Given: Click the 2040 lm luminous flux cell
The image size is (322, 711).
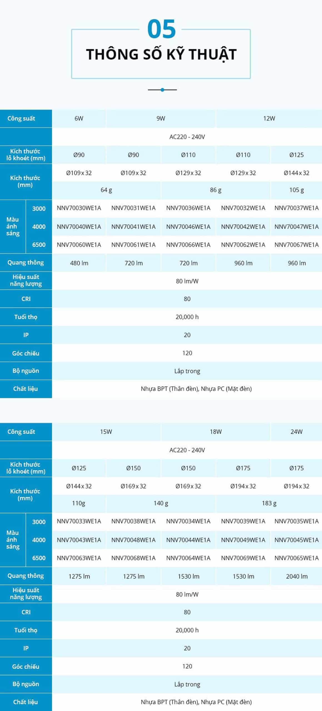Looking at the screenshot, I should click(x=296, y=576).
